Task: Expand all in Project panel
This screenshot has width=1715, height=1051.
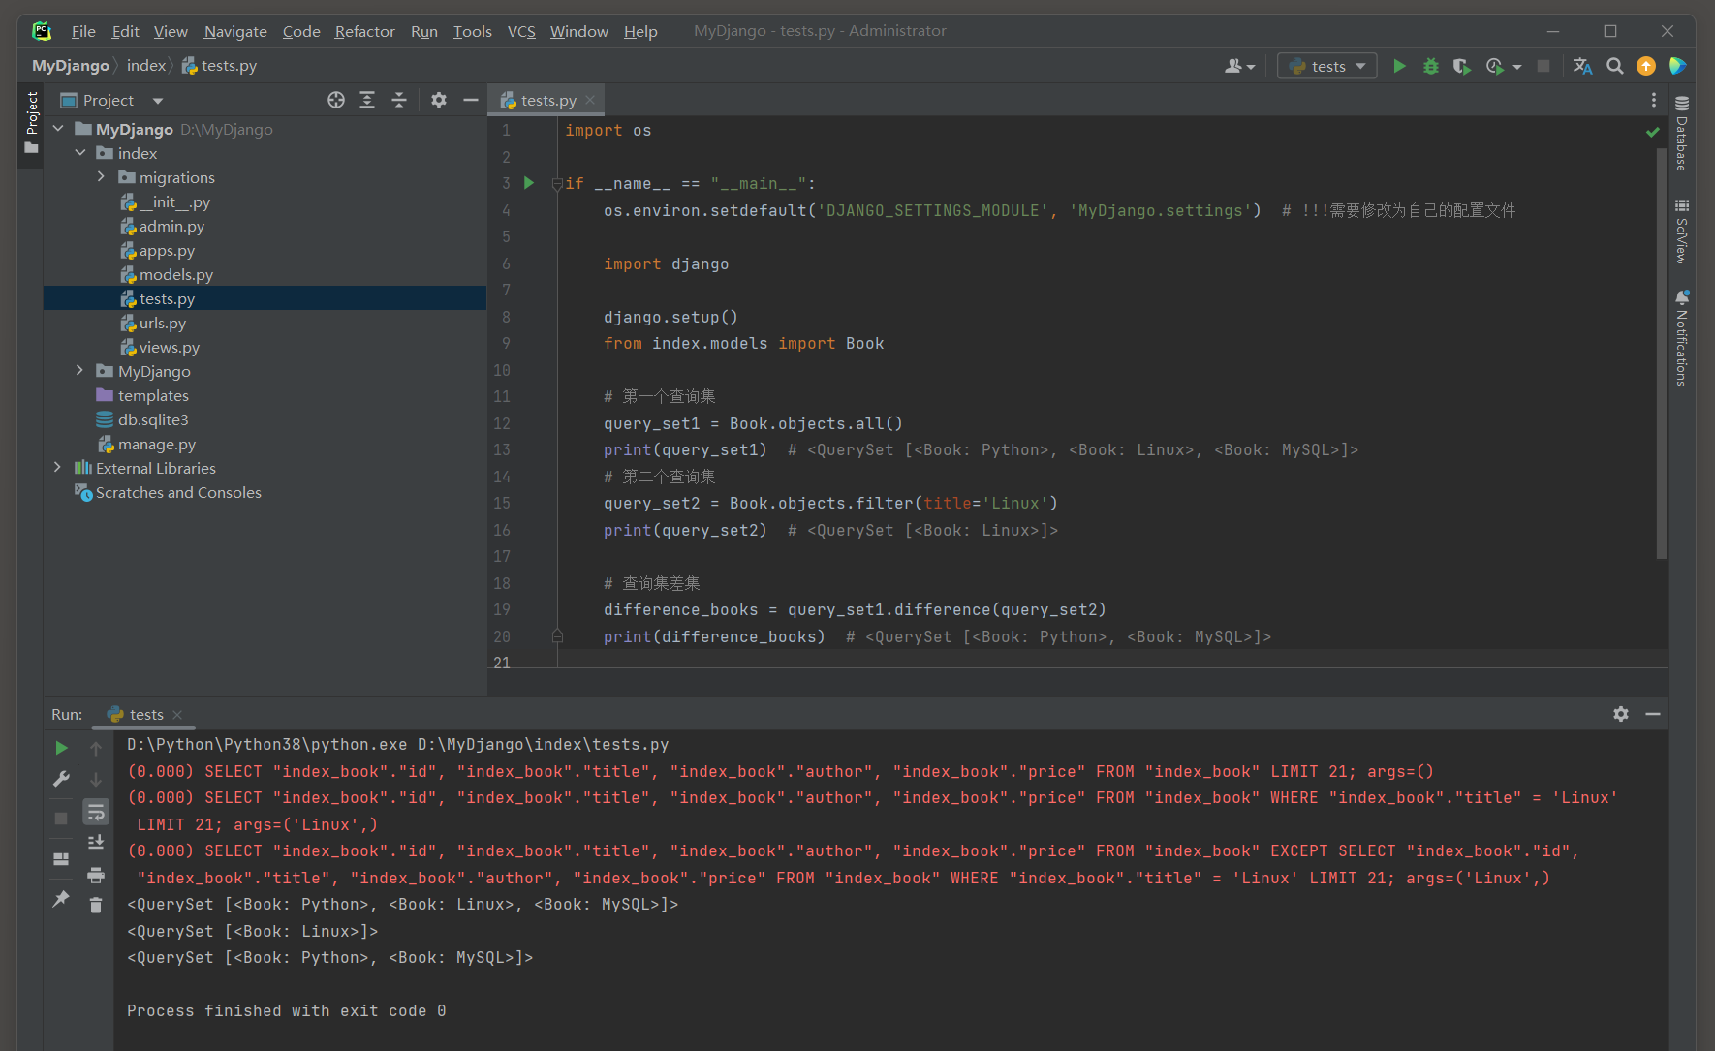Action: coord(367,100)
